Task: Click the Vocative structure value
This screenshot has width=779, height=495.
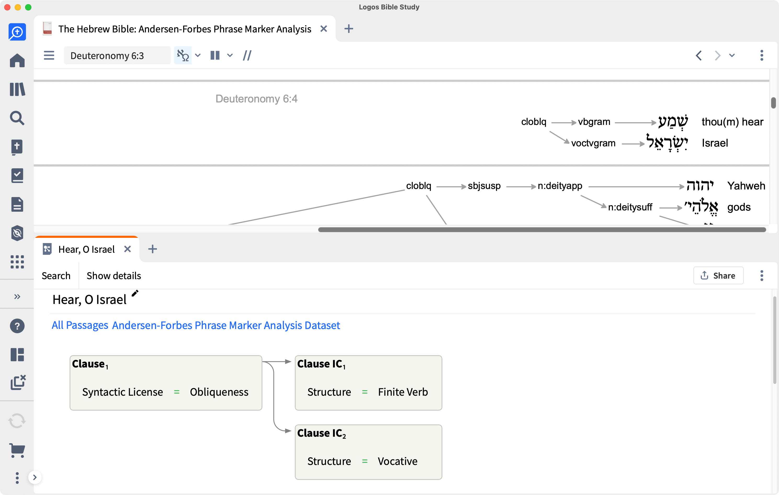Action: pos(398,461)
